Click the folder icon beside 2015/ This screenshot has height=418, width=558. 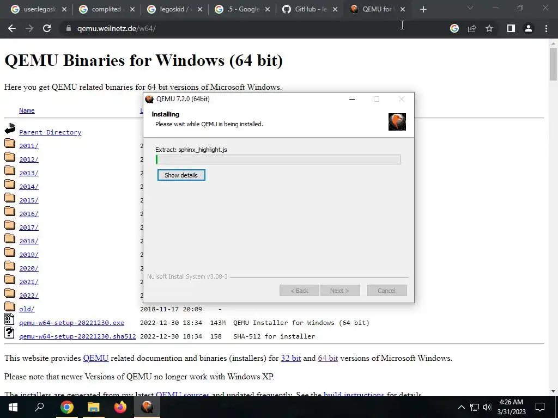click(10, 198)
